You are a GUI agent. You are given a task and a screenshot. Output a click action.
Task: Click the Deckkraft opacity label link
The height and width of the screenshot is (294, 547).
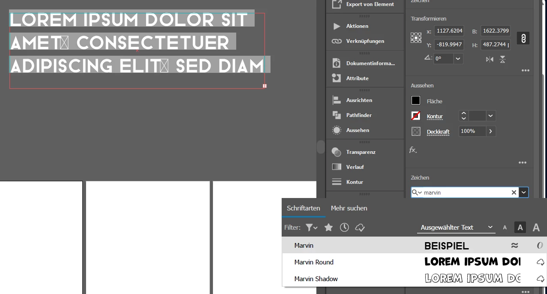[x=438, y=132]
